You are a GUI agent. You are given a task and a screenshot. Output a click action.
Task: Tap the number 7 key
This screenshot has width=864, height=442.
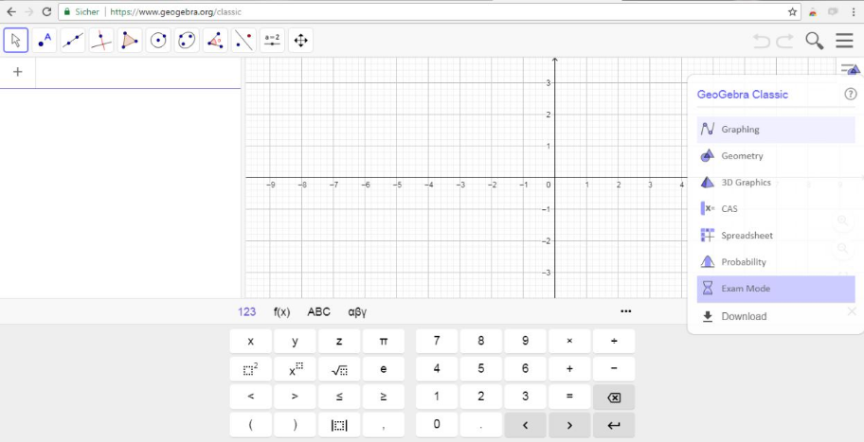pos(437,342)
